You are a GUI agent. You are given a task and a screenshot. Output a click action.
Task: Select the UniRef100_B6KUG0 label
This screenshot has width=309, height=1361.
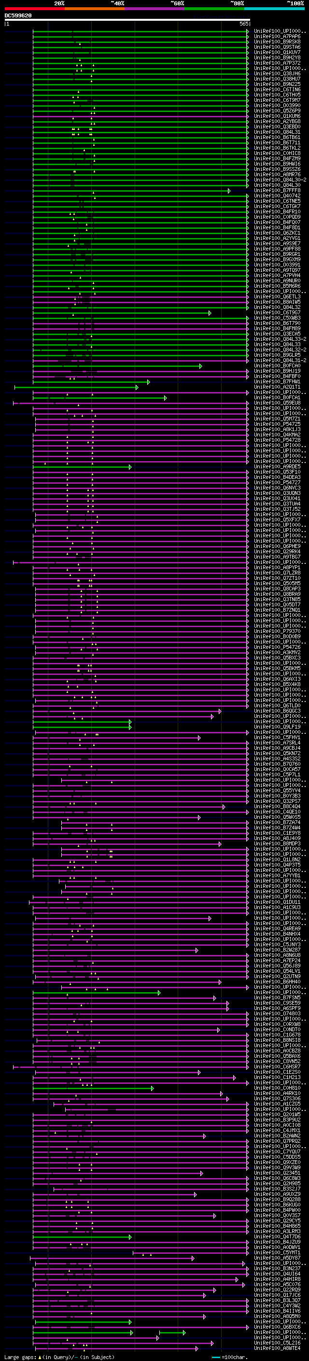point(277,1205)
